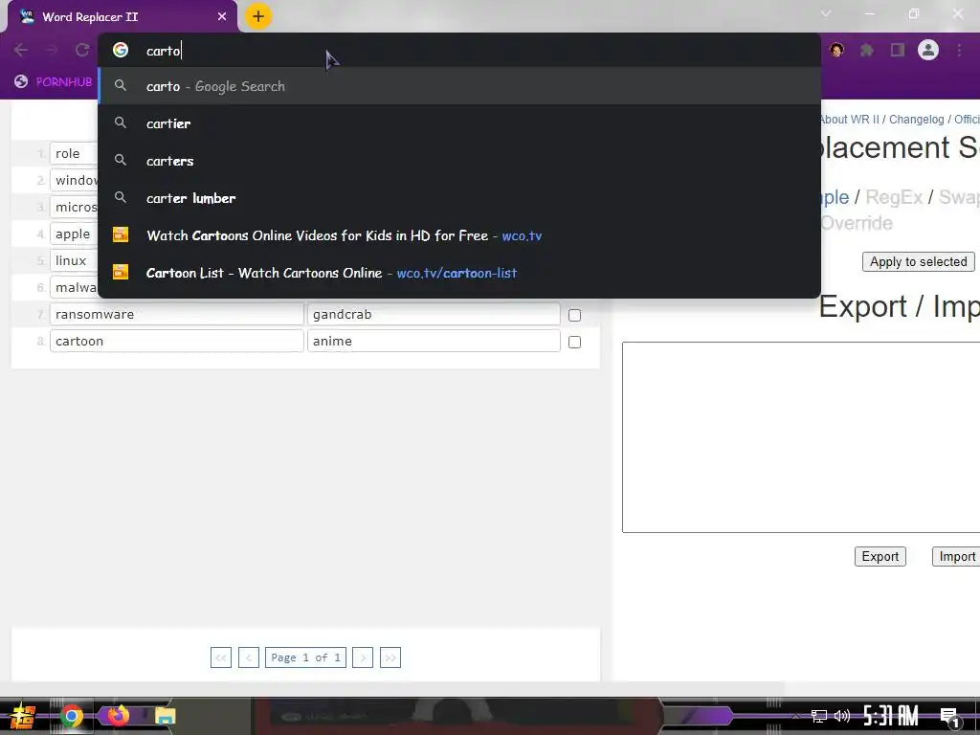
Task: Go back with the browser back arrow
Action: (x=21, y=50)
